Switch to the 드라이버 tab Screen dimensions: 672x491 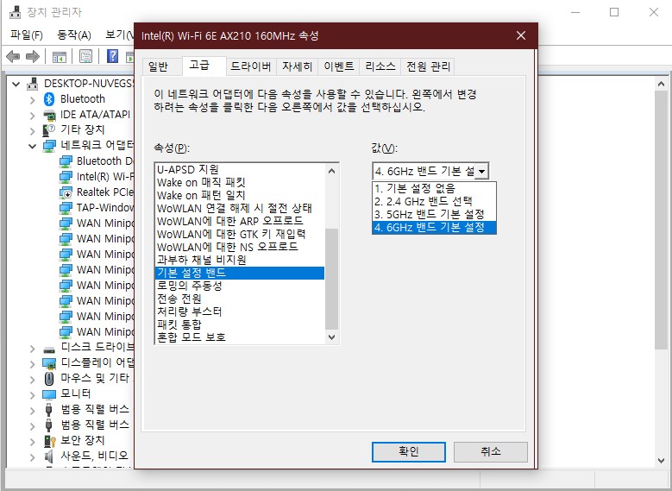point(251,66)
